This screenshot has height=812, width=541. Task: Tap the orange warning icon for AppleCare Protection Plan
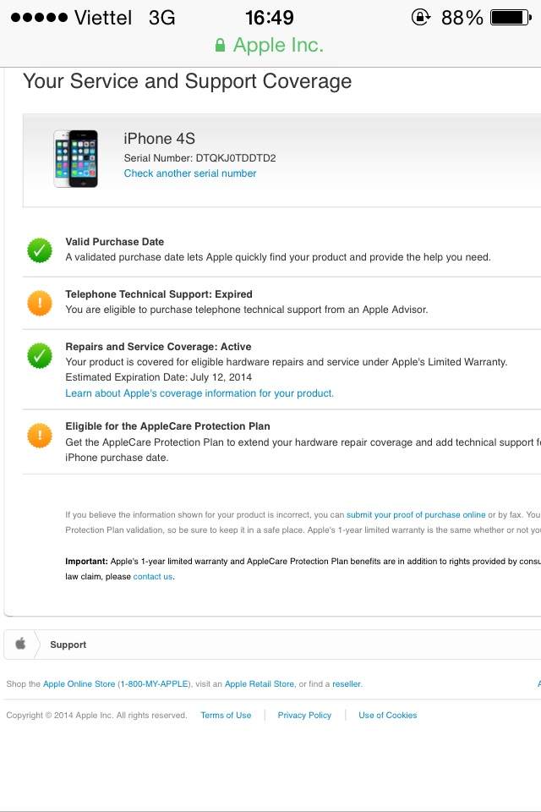point(40,435)
